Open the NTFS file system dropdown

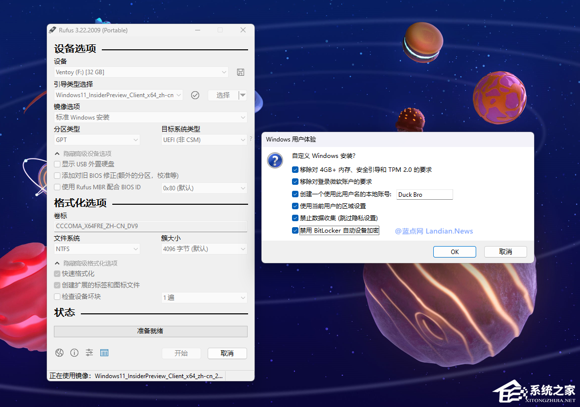point(97,249)
